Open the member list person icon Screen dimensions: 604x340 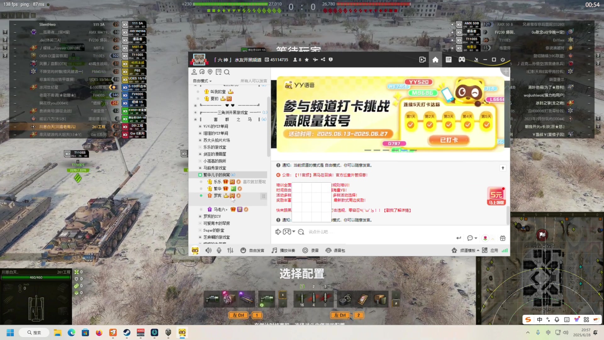194,72
